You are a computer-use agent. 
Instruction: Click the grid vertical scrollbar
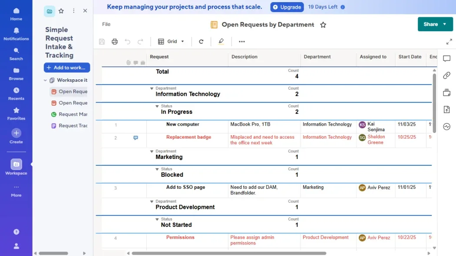tap(434, 103)
